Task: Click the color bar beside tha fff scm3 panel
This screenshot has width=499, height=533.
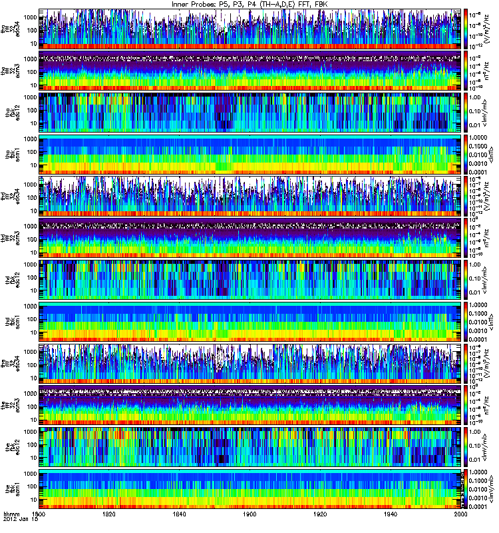Action: click(x=466, y=71)
